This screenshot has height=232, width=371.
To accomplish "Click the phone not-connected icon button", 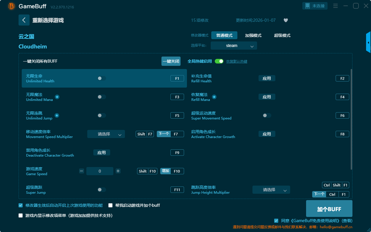I will [x=315, y=6].
